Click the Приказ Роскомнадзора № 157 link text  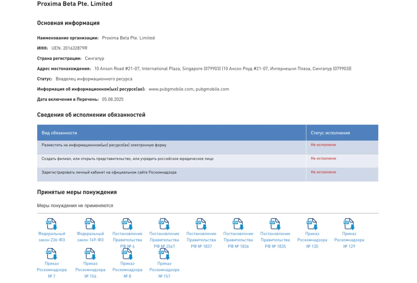[164, 270]
